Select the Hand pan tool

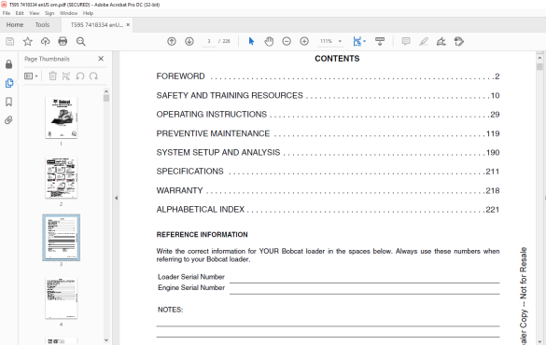269,42
